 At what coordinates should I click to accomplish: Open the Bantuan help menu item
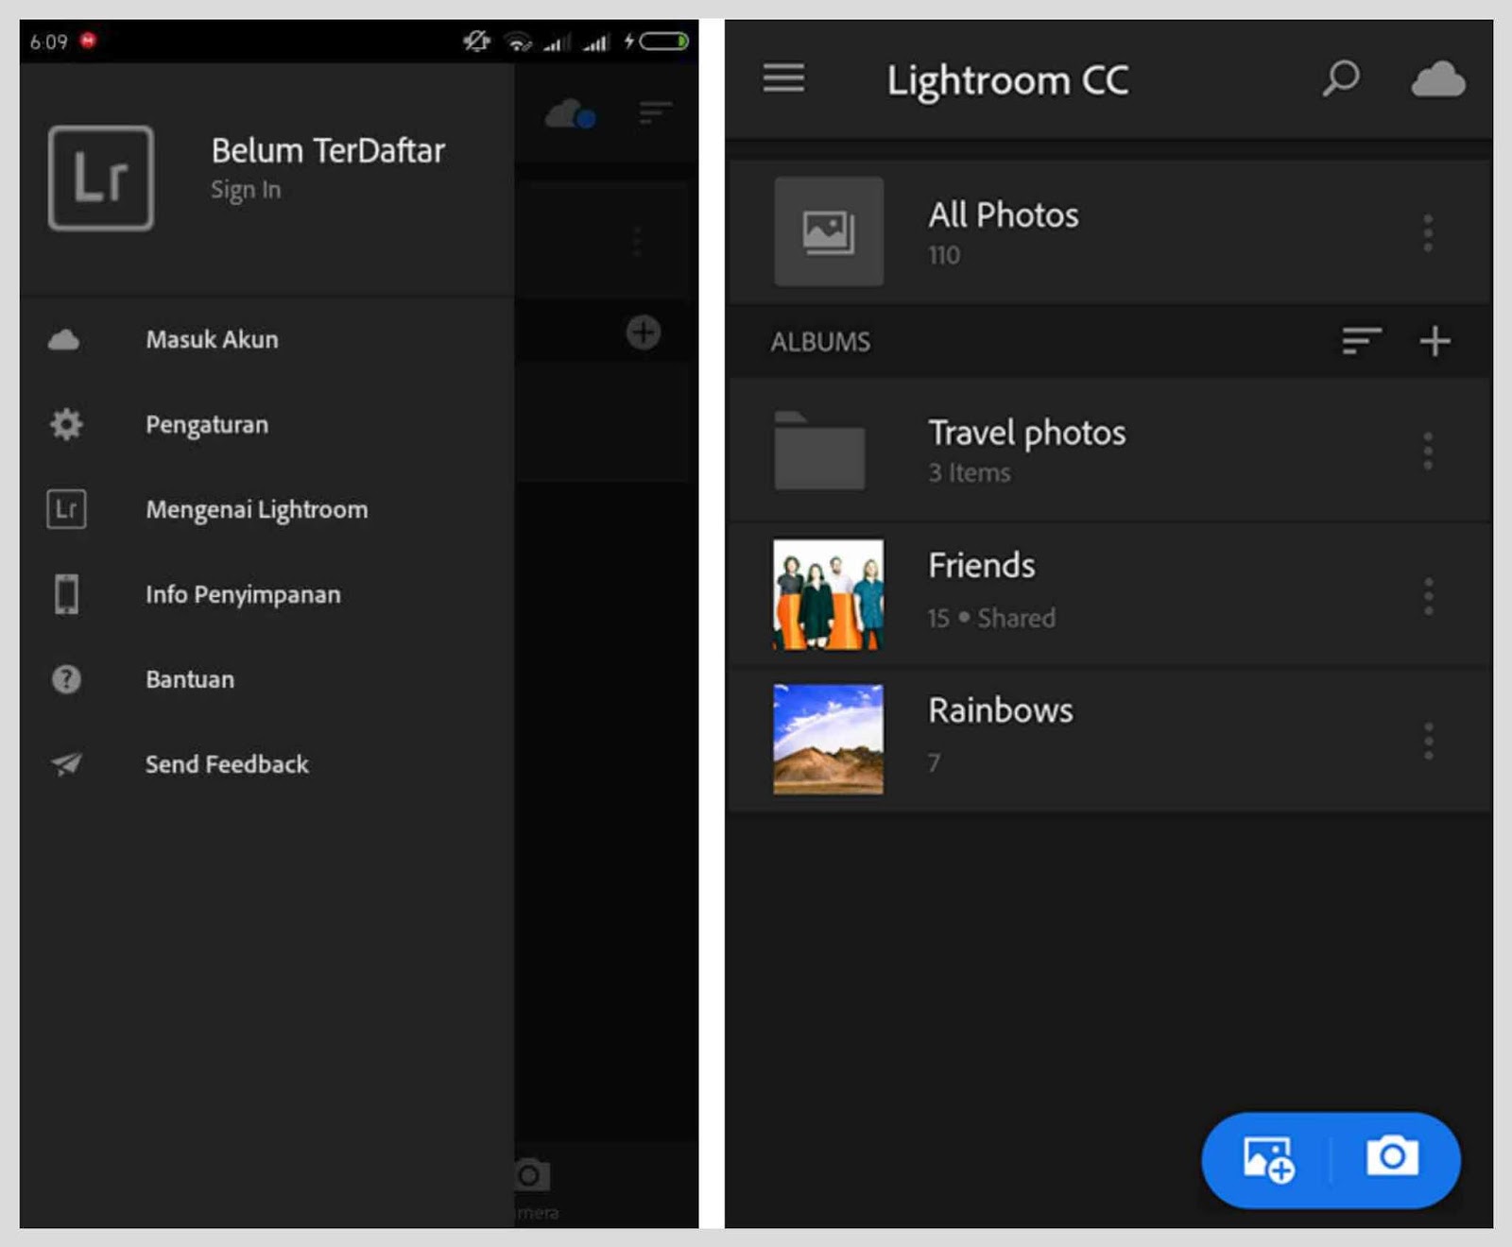[266, 679]
